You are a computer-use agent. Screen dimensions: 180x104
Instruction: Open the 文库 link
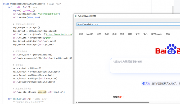pos(138,34)
